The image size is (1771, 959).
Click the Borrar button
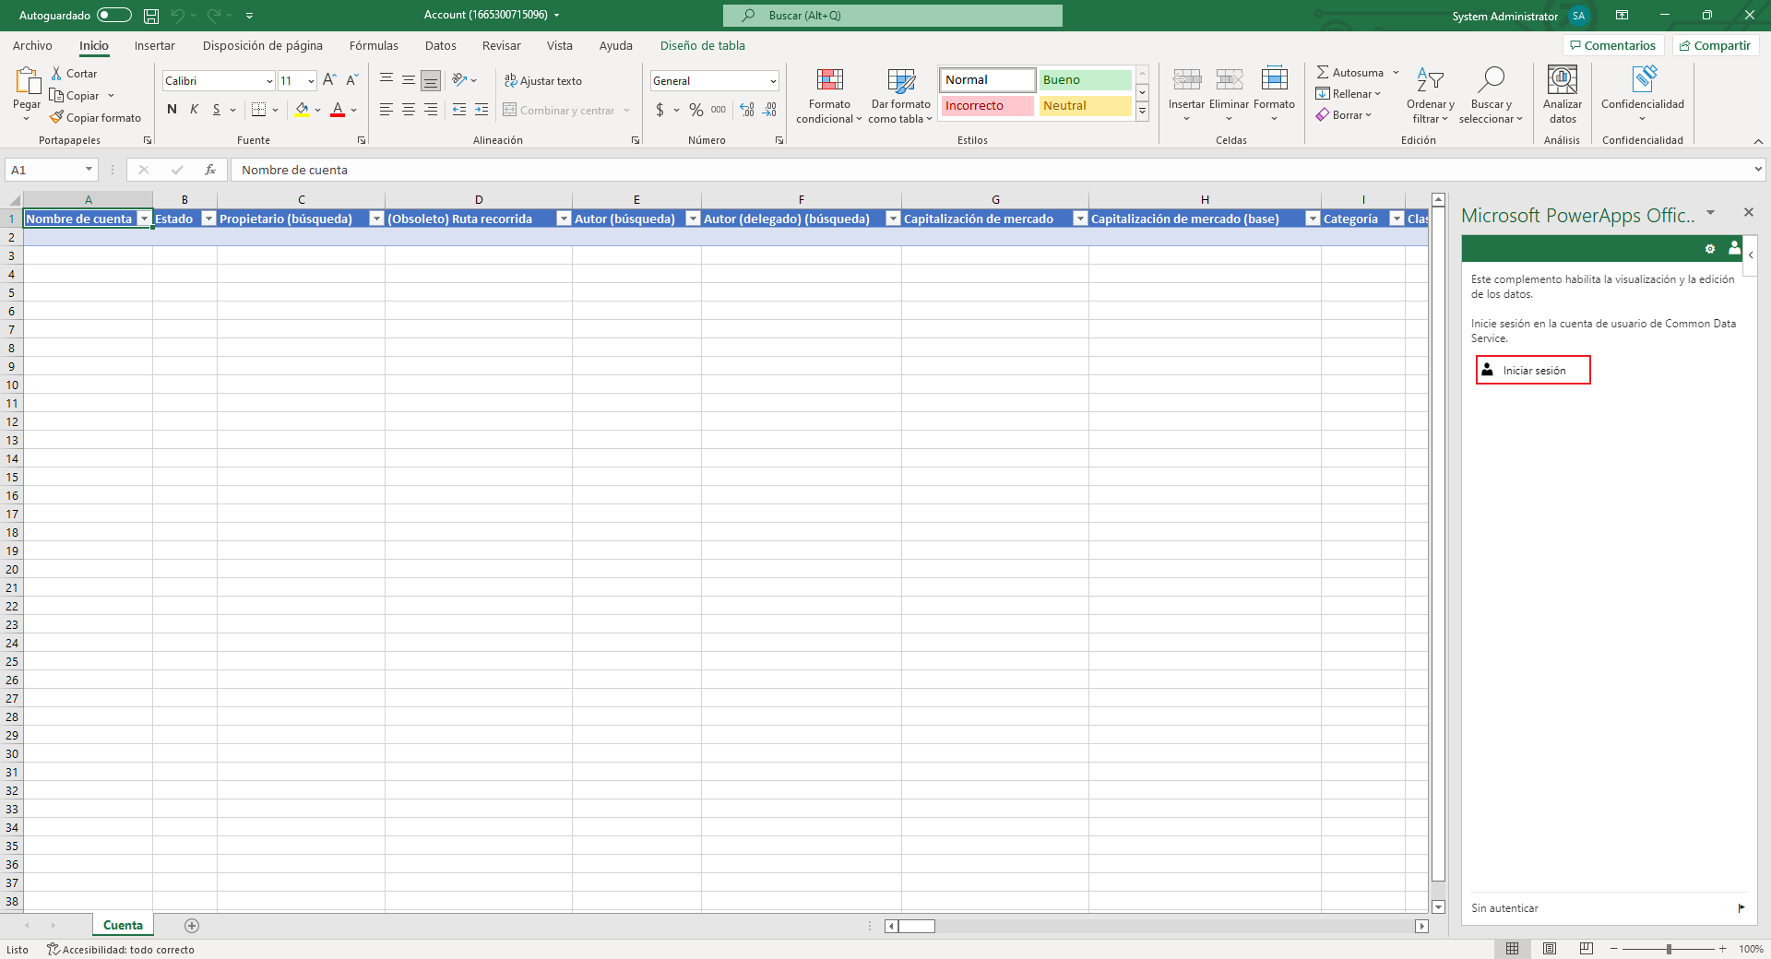click(1344, 115)
